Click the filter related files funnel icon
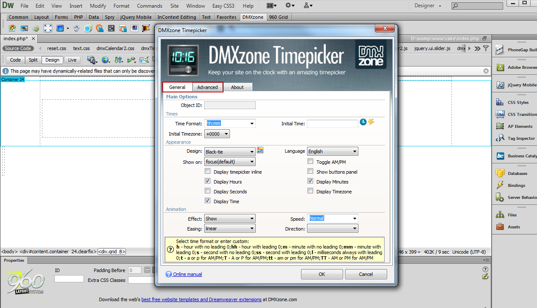 pos(486,48)
